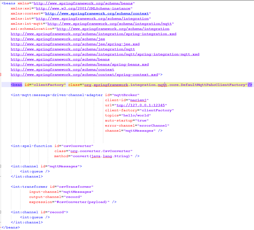Open the xmlns schema/beans URL on the first line
254x230 pixels.
coord(83,3)
